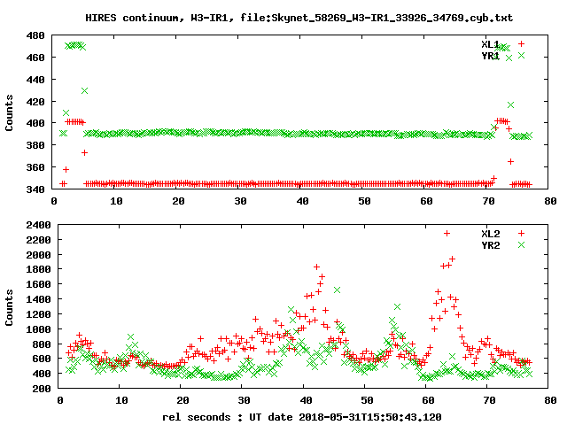Select the XL2 legend label
The width and height of the screenshot is (567, 425).
tap(490, 234)
